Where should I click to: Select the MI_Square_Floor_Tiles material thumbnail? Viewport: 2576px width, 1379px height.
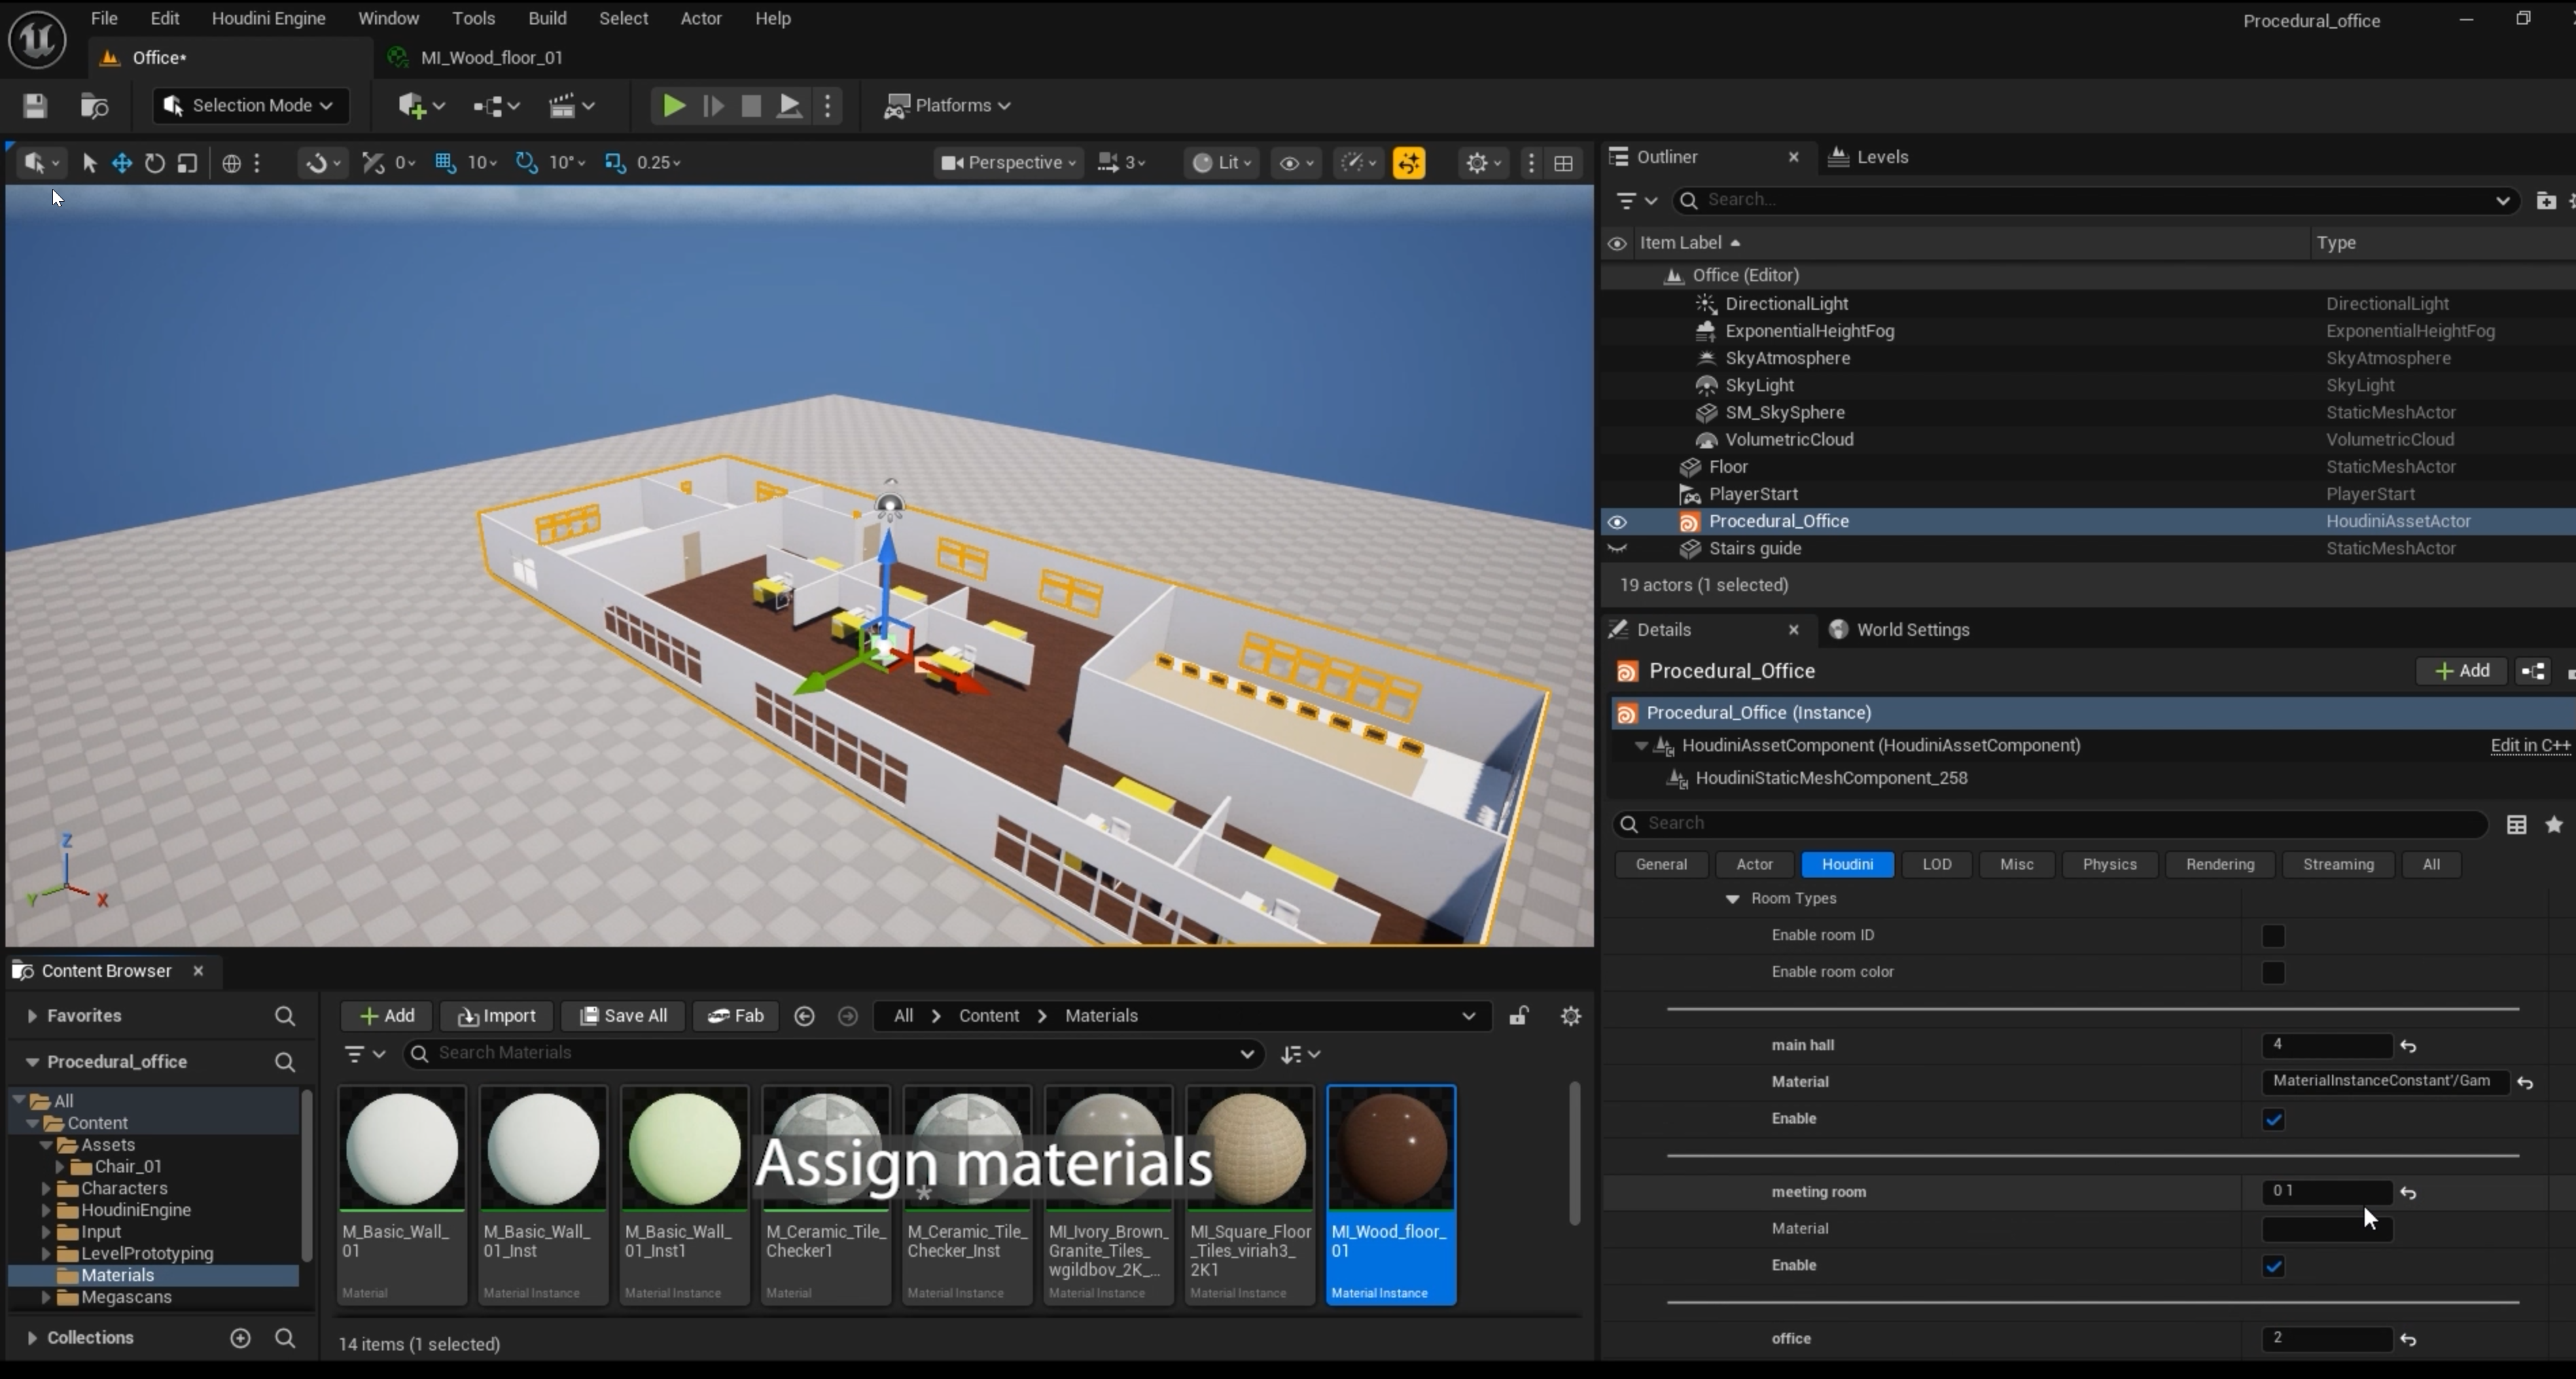[1250, 1194]
